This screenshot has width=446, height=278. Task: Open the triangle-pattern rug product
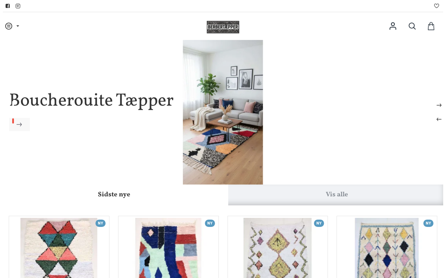pyautogui.click(x=59, y=248)
